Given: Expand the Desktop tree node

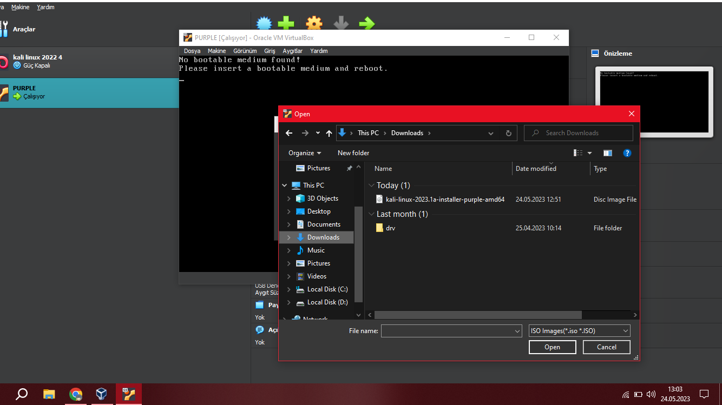Looking at the screenshot, I should tap(289, 211).
